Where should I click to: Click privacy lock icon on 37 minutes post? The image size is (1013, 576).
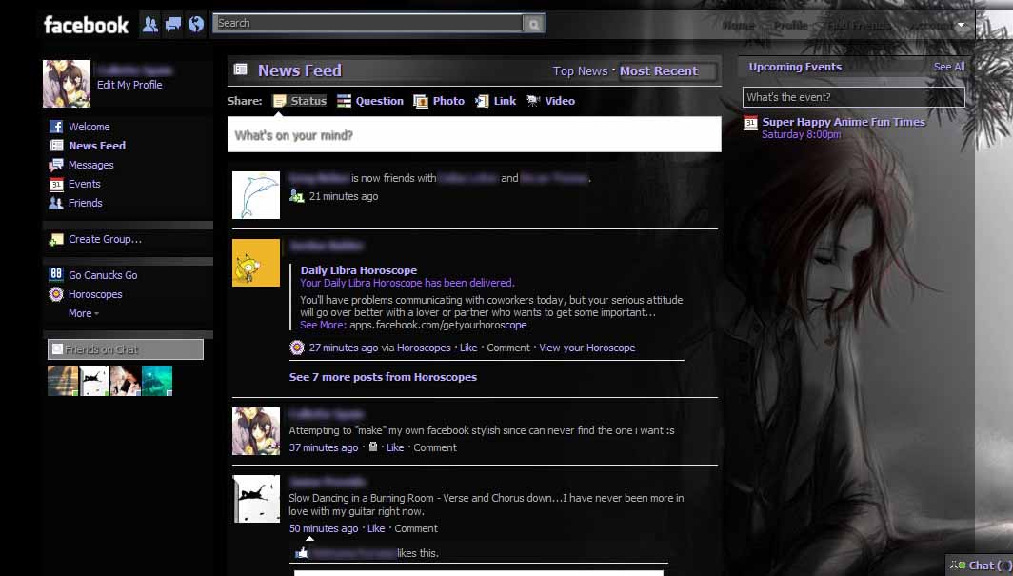click(372, 447)
